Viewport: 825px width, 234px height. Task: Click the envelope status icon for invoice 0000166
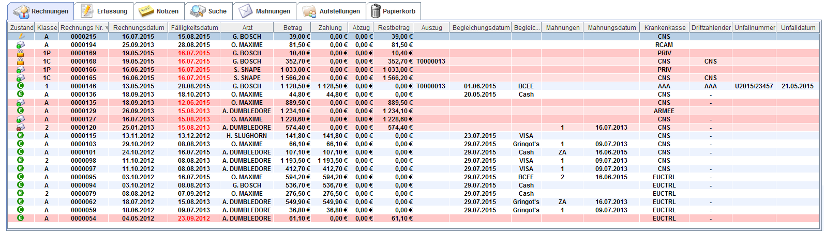pos(21,70)
